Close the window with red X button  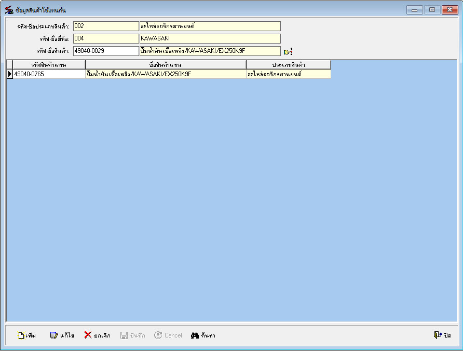tap(450, 10)
